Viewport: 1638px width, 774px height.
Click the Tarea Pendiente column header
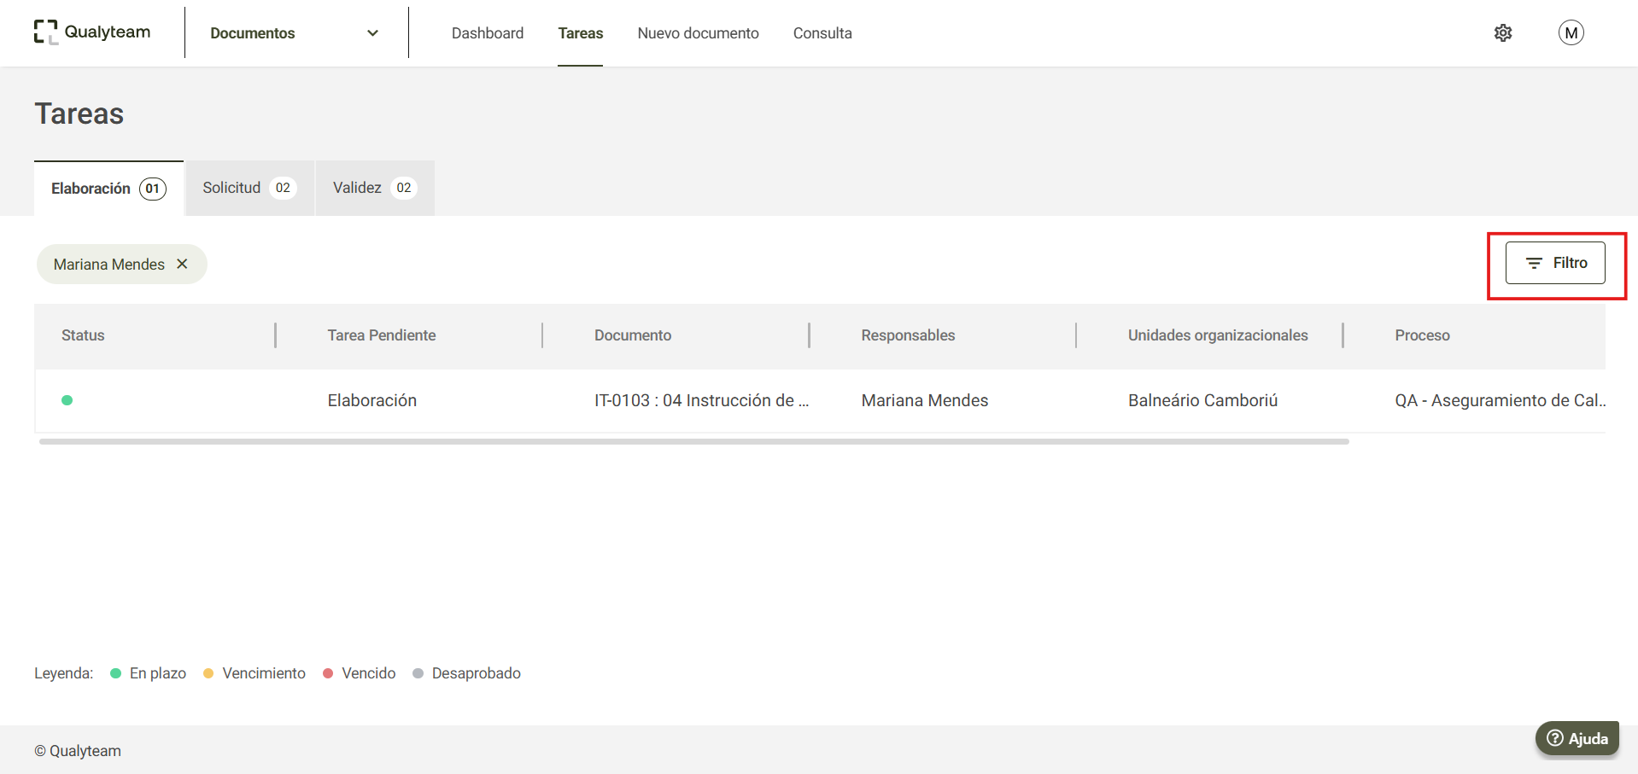click(x=382, y=335)
